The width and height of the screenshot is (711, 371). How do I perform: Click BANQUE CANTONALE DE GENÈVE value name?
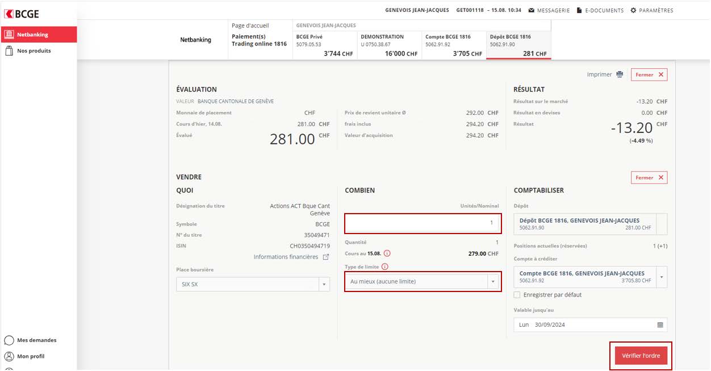(236, 101)
